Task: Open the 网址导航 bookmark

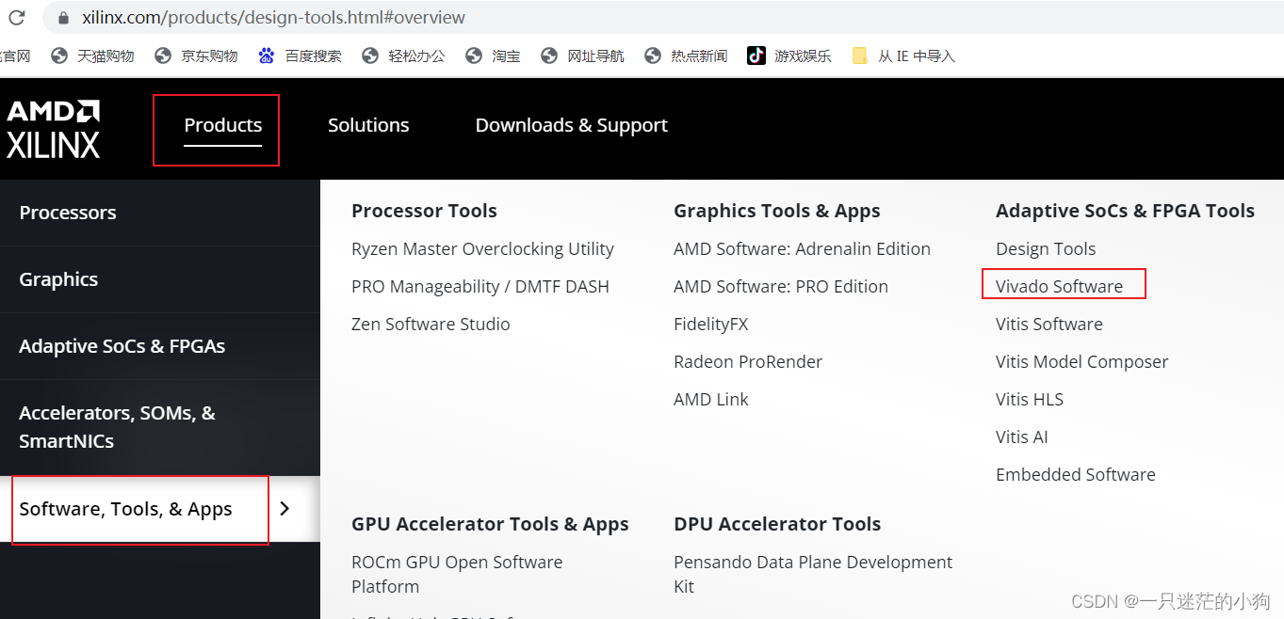Action: 582,56
